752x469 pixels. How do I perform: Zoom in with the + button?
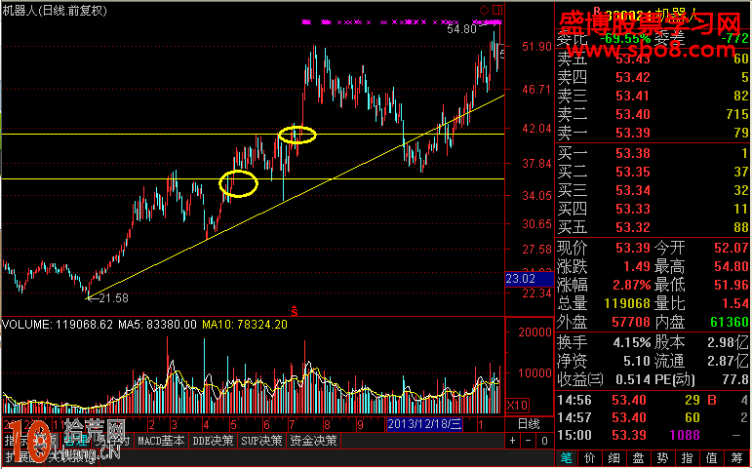[x=513, y=441]
